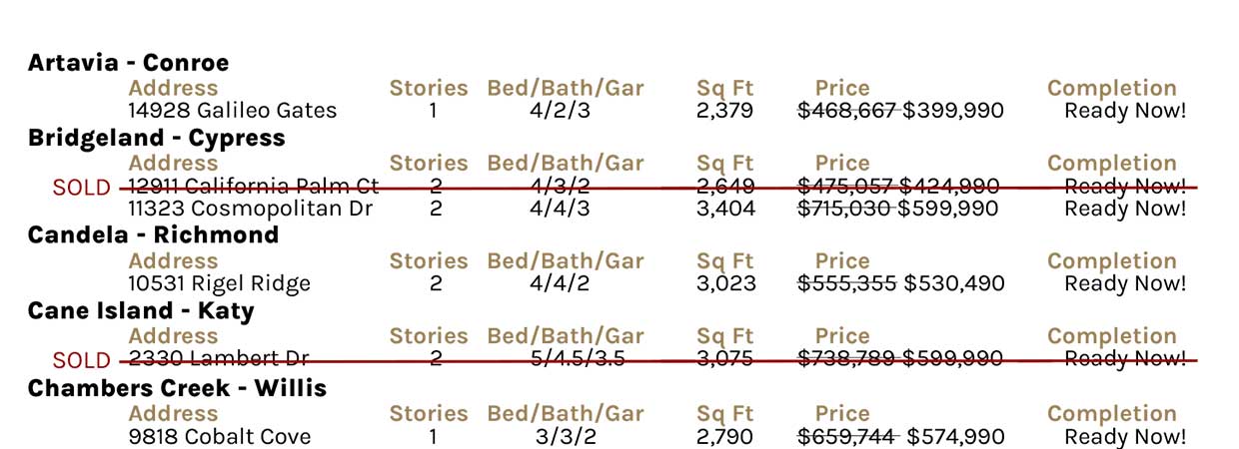Click the SOLD label beside Lambert Dr

[81, 360]
